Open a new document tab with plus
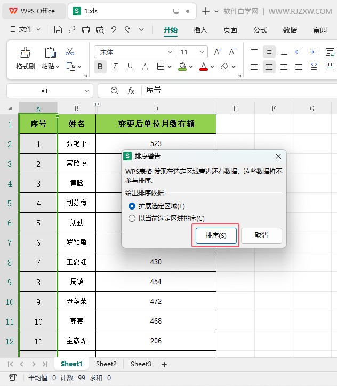This screenshot has width=337, height=386. coord(205,11)
